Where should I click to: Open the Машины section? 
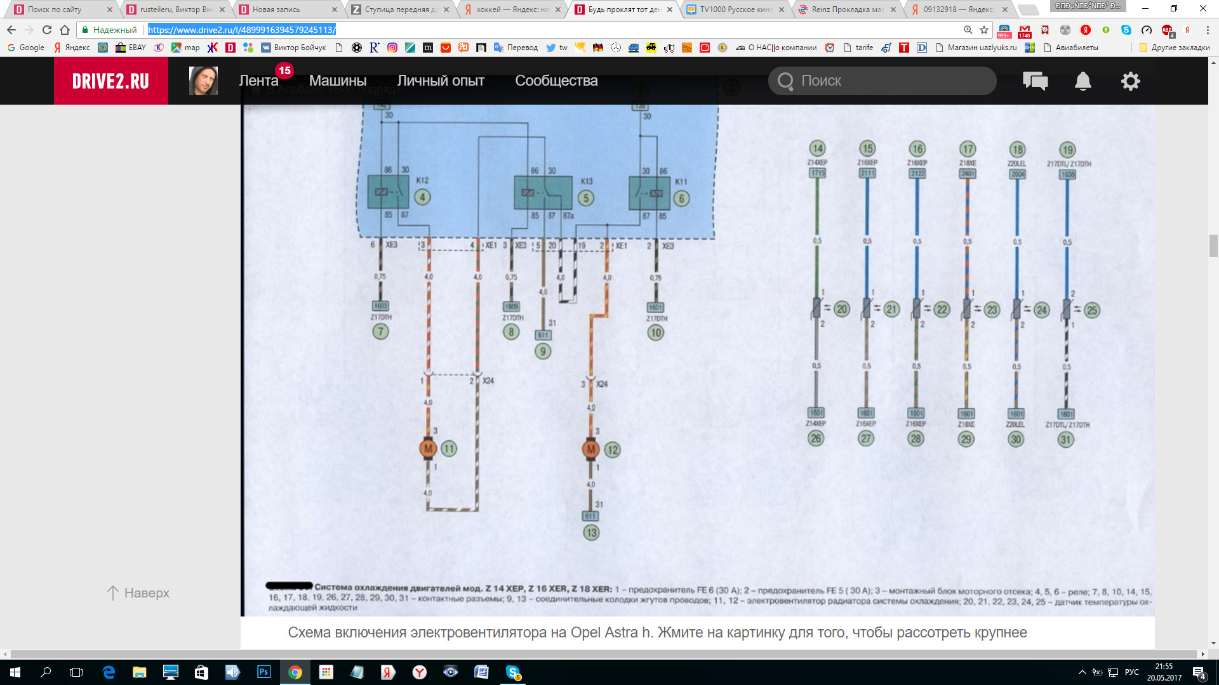click(338, 81)
